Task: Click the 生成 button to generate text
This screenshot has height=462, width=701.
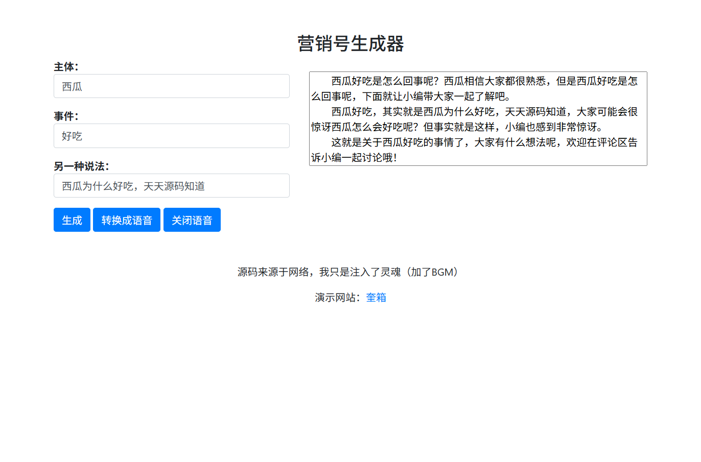Action: [72, 220]
